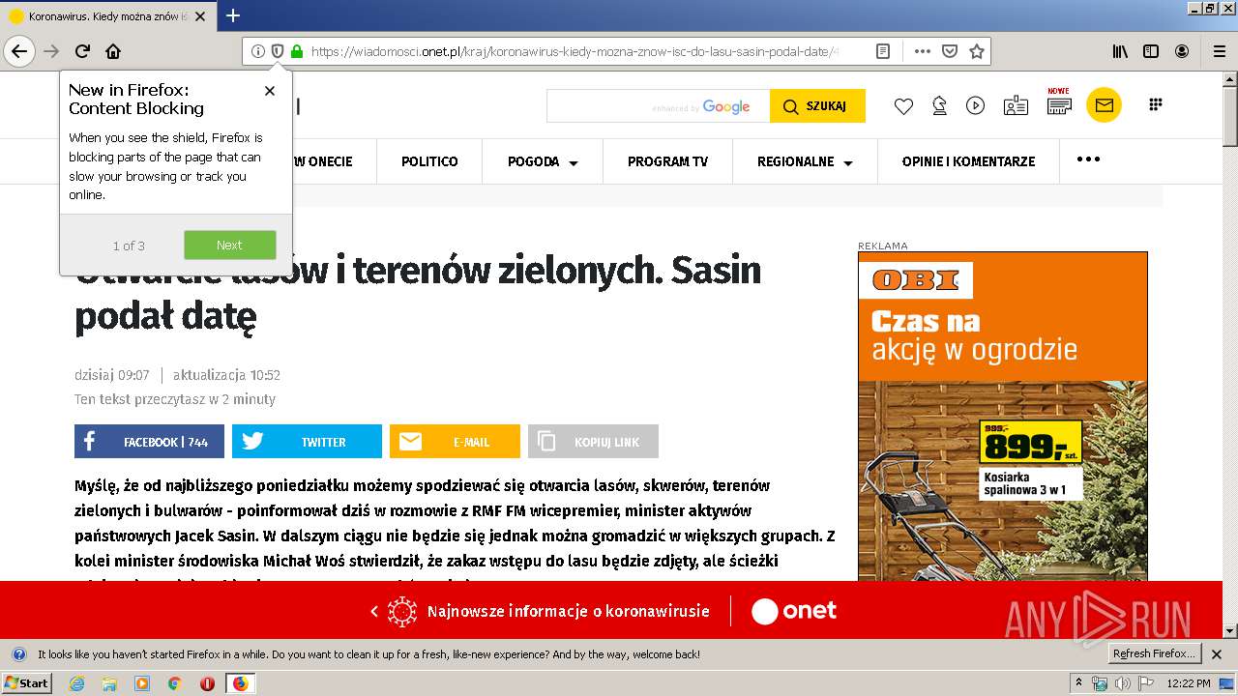Open the Firefox account icon

point(1182,51)
